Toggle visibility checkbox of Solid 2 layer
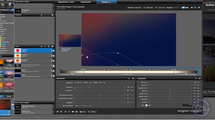This screenshot has height=120, width=215. click(x=54, y=76)
